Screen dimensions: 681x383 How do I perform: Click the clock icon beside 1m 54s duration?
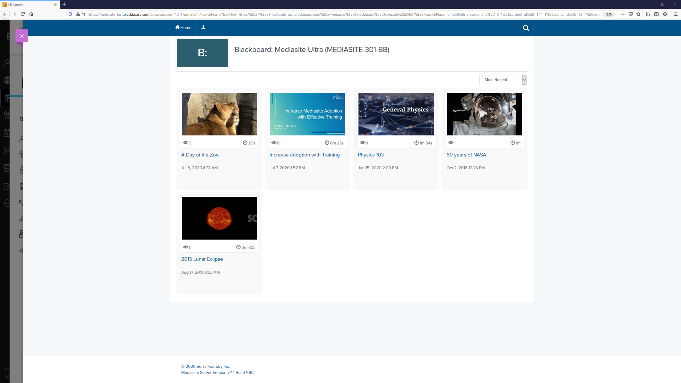click(416, 143)
